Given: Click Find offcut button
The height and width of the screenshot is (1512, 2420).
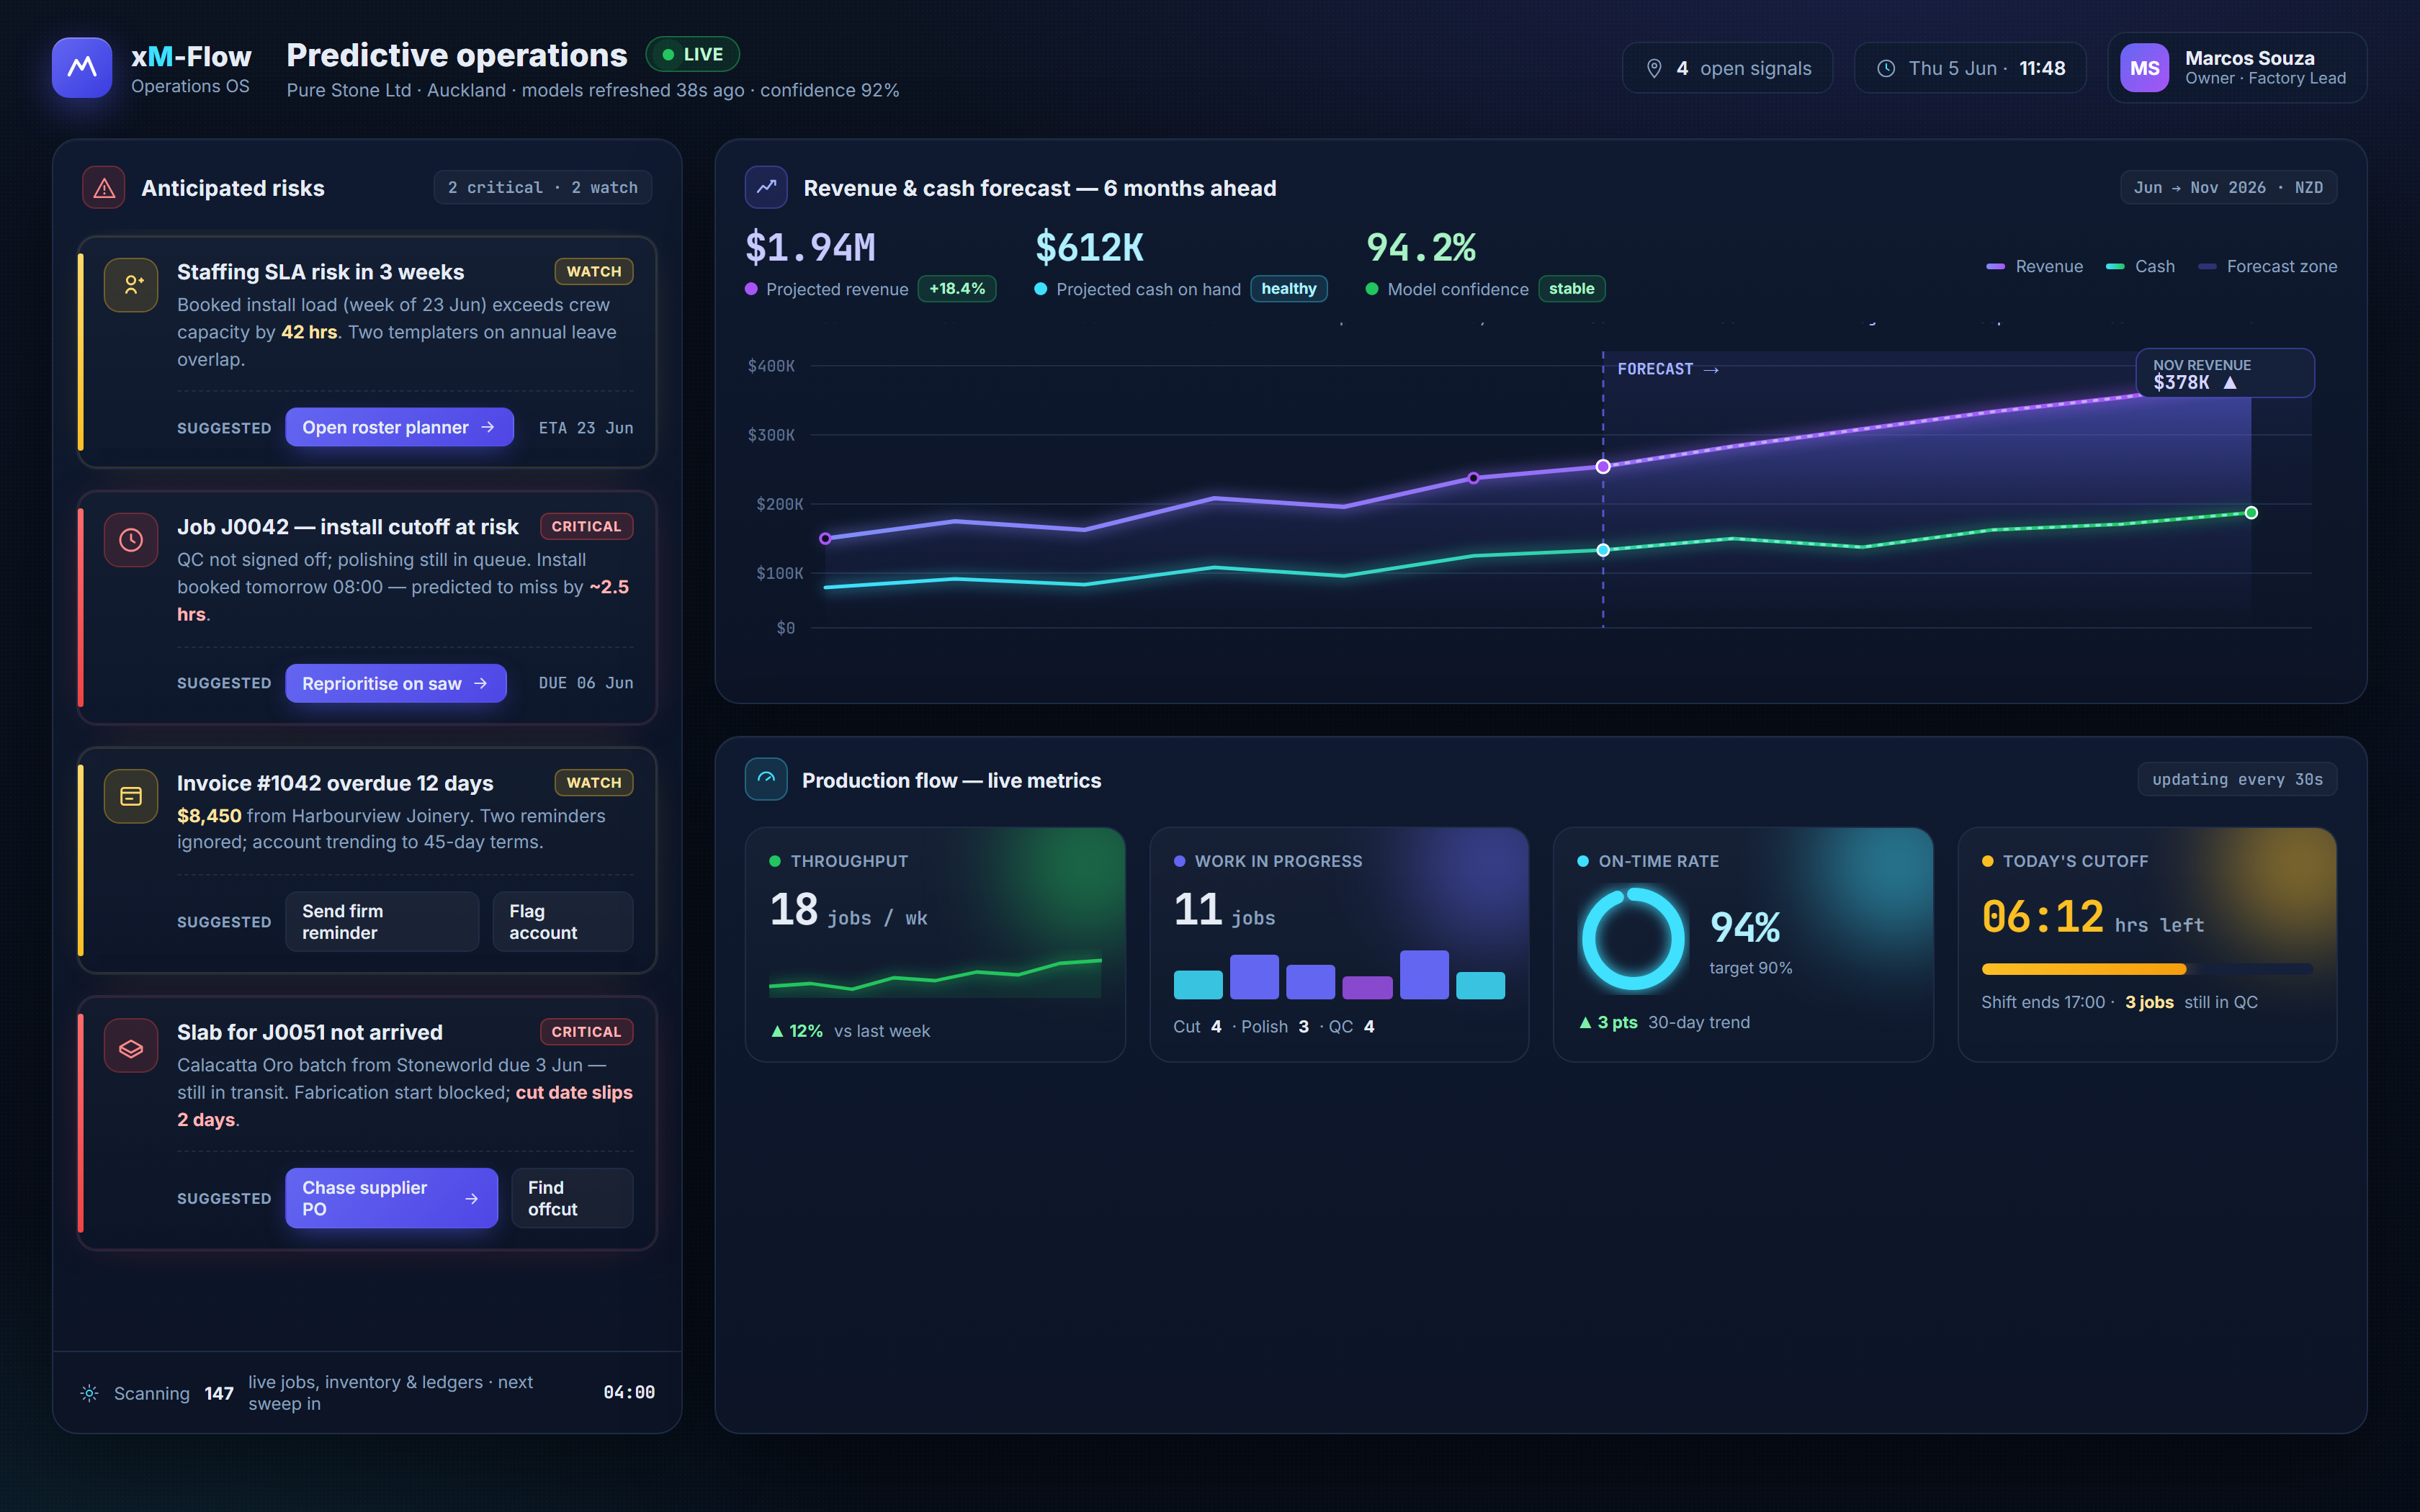Looking at the screenshot, I should 572,1198.
